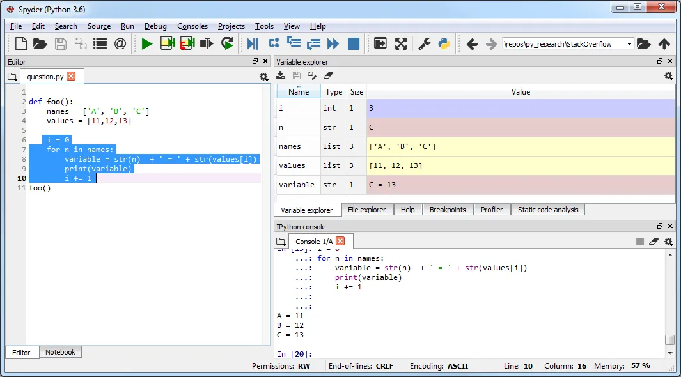The image size is (681, 377).
Task: Click the Debug file toolbar icon
Action: [253, 43]
